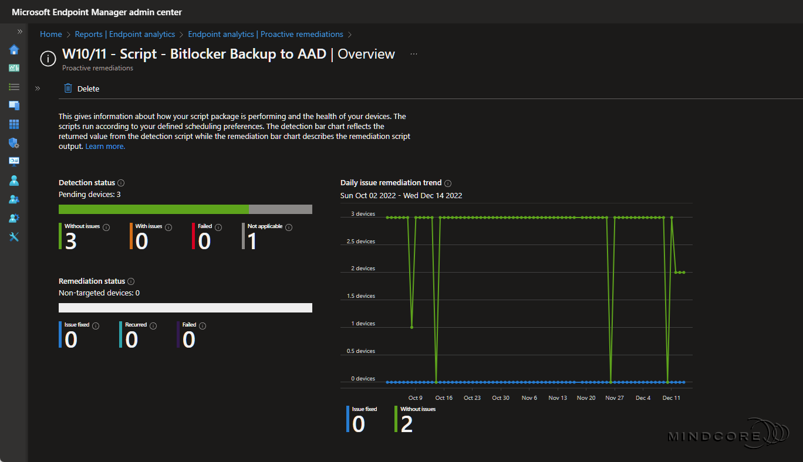Select the Devices icon in the sidebar

14,105
